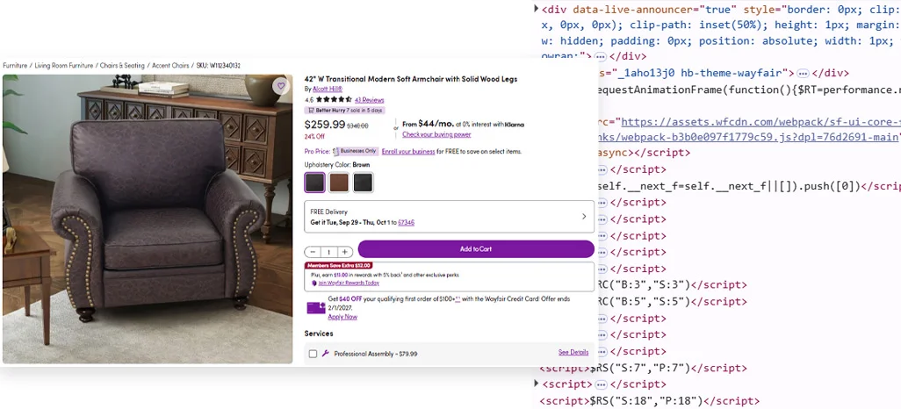
Task: Save armchair to favorites with heart icon
Action: pos(280,86)
